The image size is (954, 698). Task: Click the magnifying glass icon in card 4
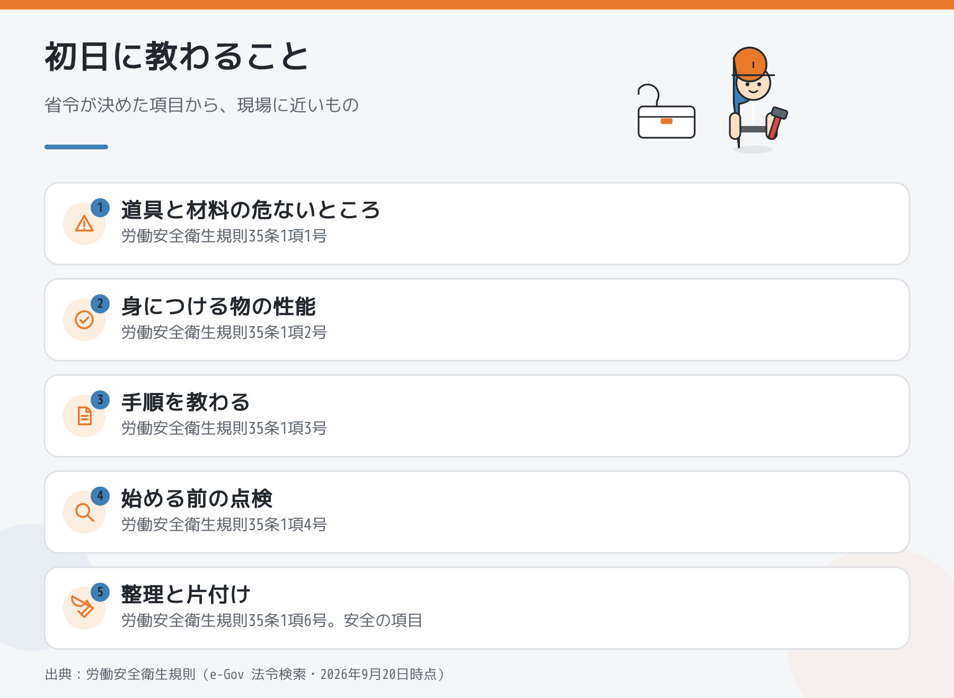tap(84, 512)
